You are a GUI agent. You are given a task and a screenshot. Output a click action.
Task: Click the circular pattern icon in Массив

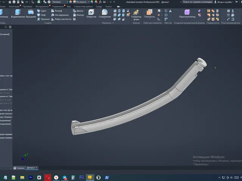point(166,15)
